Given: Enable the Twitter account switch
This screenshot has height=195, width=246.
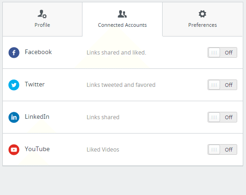Looking at the screenshot, I should point(222,85).
